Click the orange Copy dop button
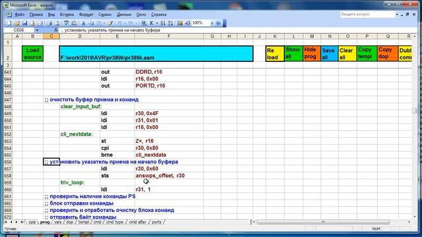 pyautogui.click(x=388, y=54)
